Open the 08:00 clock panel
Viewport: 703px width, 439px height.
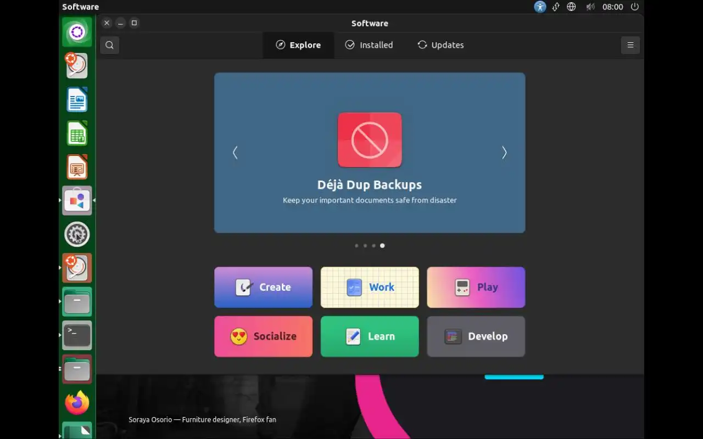(612, 7)
